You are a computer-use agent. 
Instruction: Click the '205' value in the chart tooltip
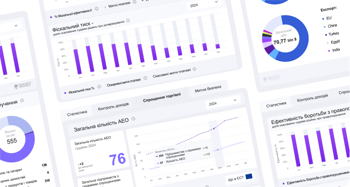[x=161, y=155]
